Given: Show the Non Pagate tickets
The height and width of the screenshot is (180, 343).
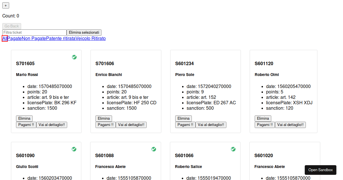Looking at the screenshot, I should tap(34, 38).
